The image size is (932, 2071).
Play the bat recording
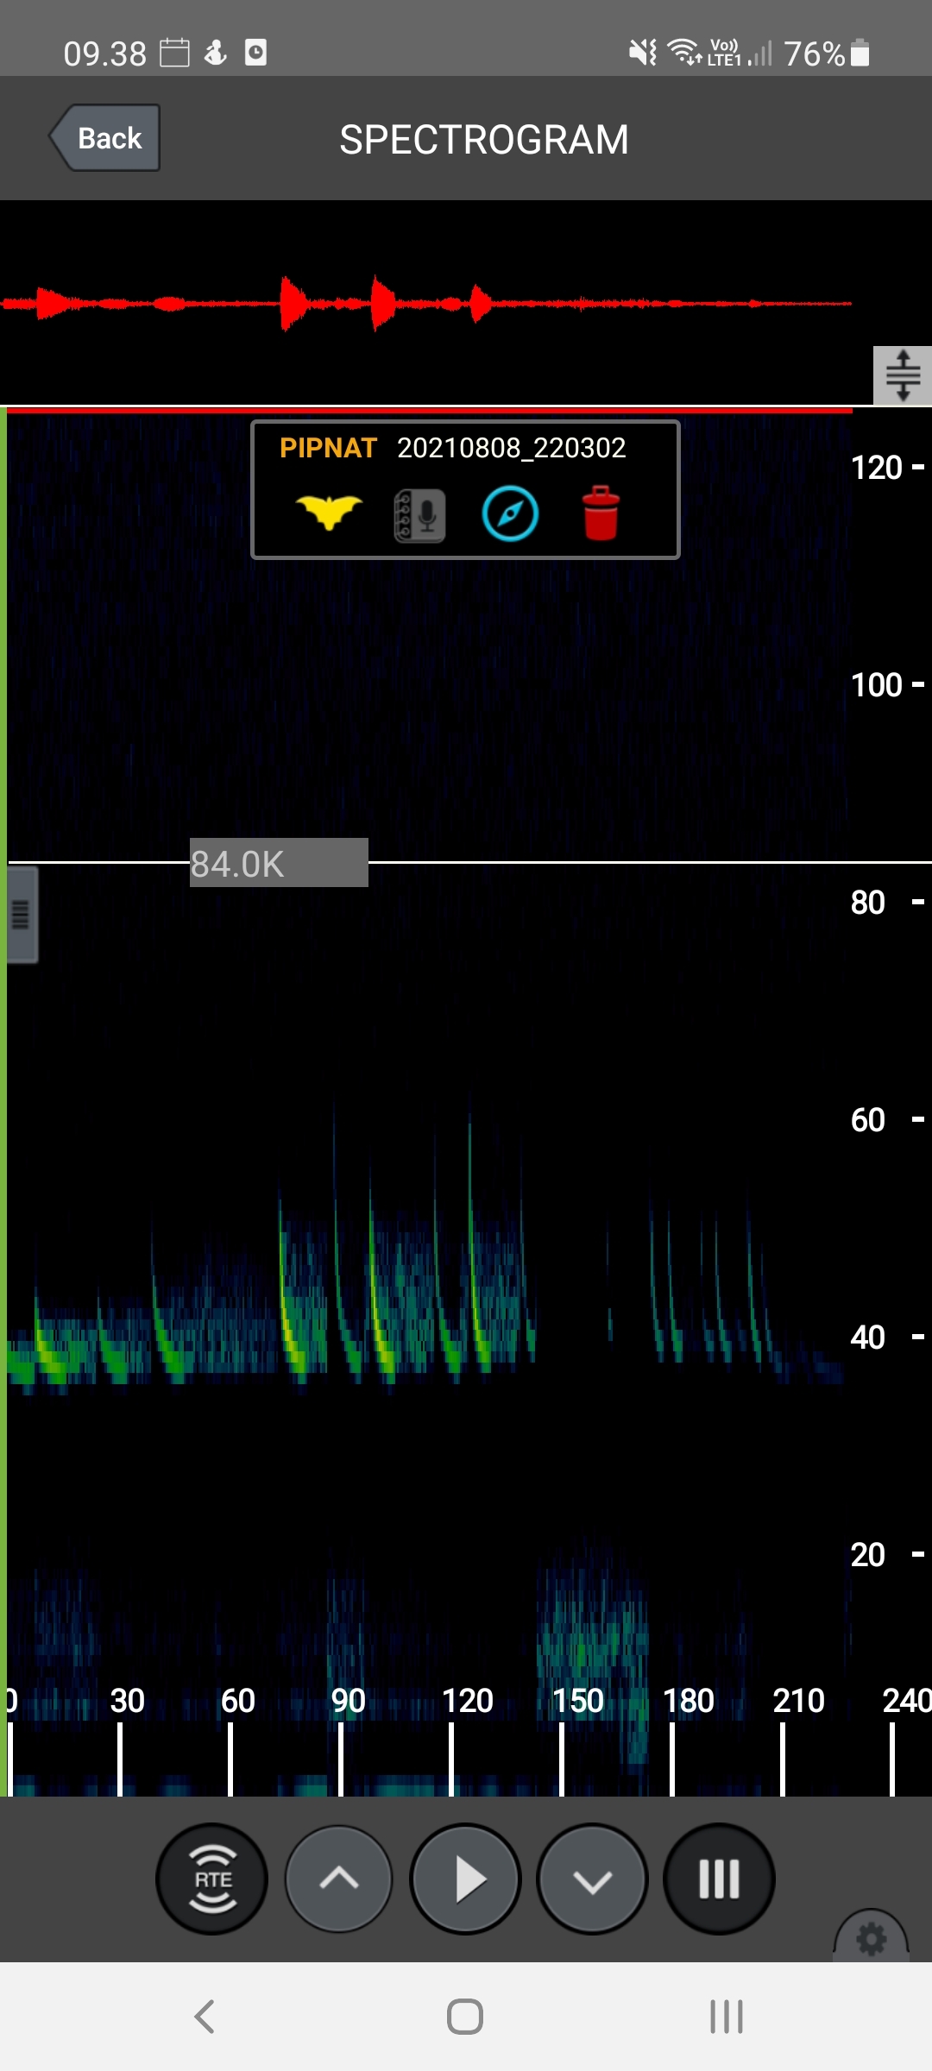click(466, 1879)
